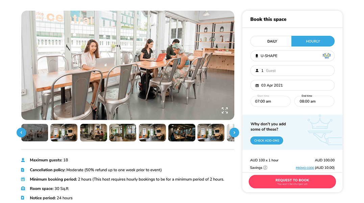Click Request to Book button
This screenshot has height=203, width=364.
tap(292, 182)
